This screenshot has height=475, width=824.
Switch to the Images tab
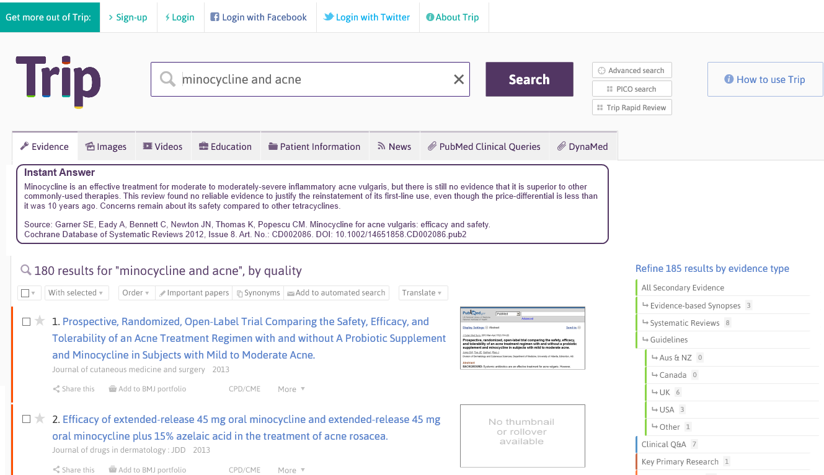point(106,147)
